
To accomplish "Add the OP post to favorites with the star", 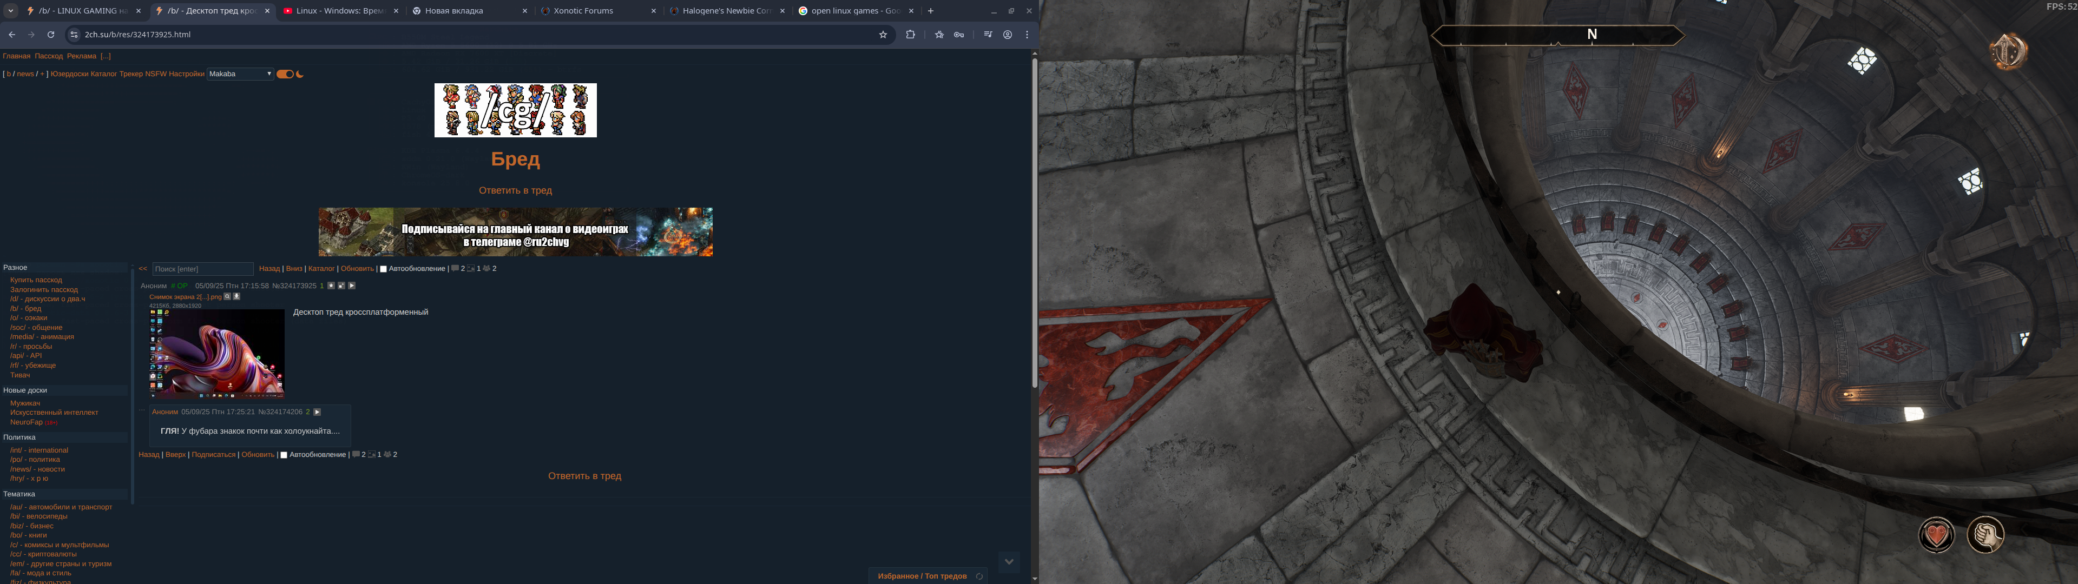I will tap(331, 286).
